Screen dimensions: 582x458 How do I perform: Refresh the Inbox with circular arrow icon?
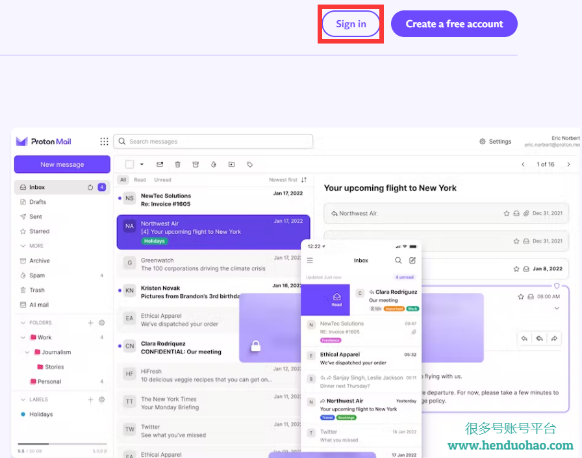pos(90,188)
